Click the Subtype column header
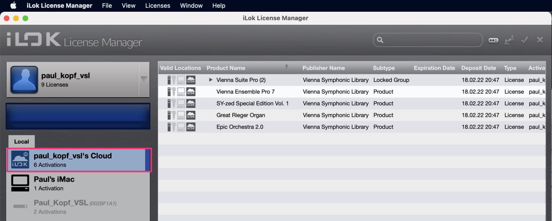Viewport: 552px width, 221px height. pos(384,68)
